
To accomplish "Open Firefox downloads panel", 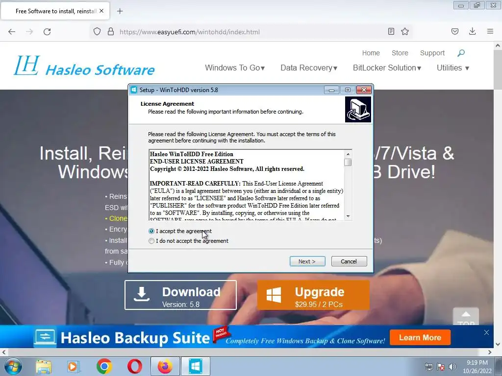I will click(x=472, y=31).
